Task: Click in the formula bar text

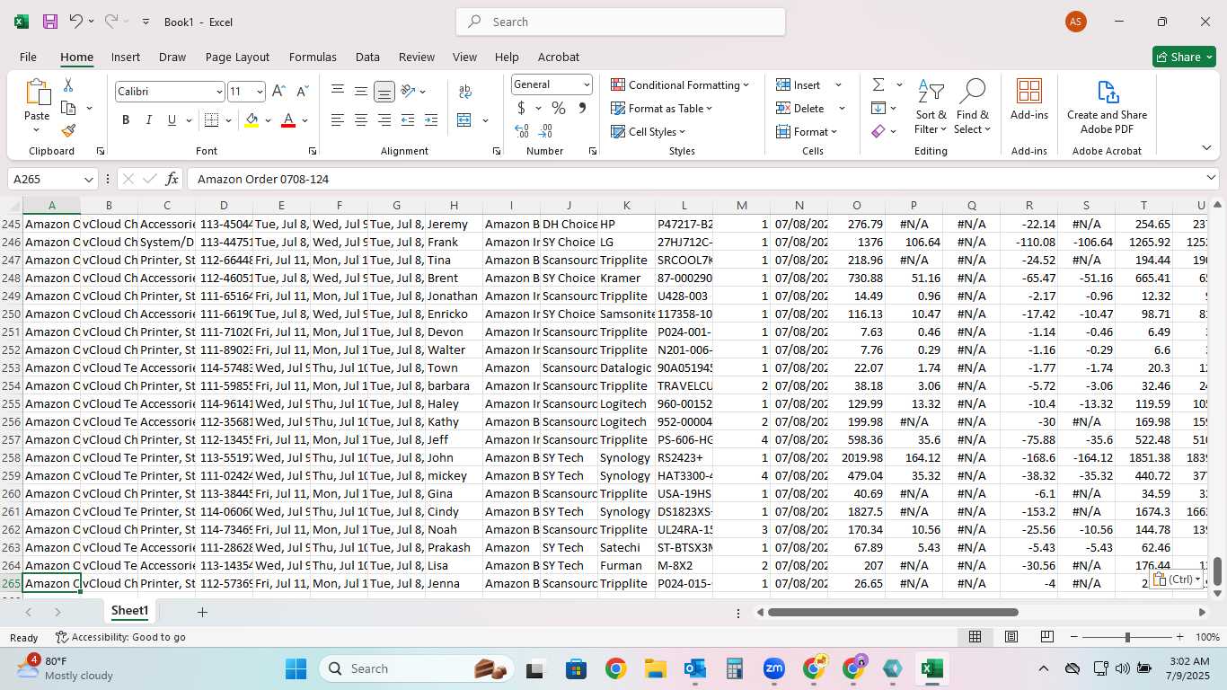Action: click(x=263, y=180)
